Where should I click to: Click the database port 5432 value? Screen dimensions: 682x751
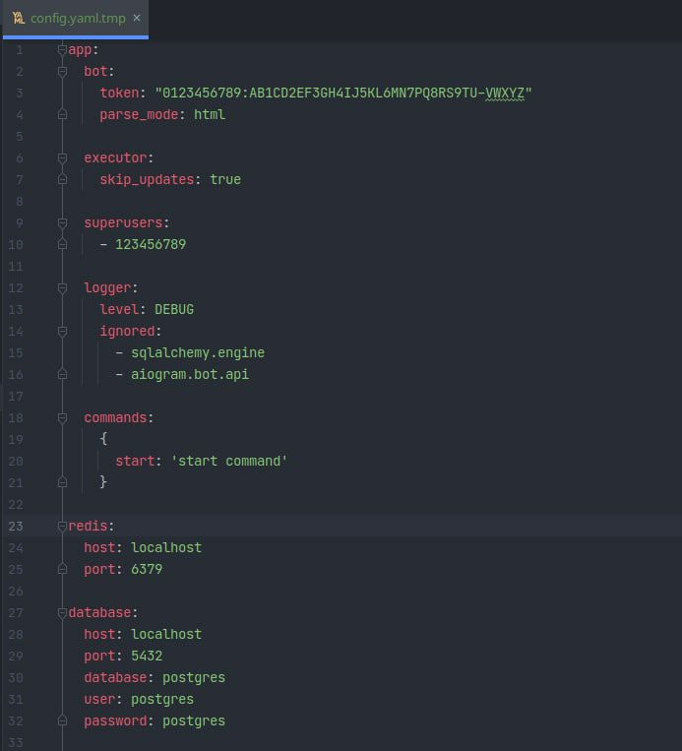147,657
